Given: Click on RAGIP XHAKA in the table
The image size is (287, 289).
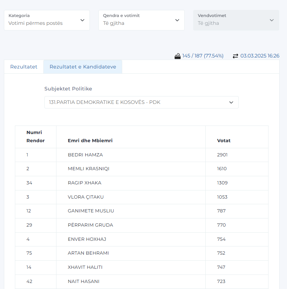Looking at the screenshot, I should tap(85, 183).
